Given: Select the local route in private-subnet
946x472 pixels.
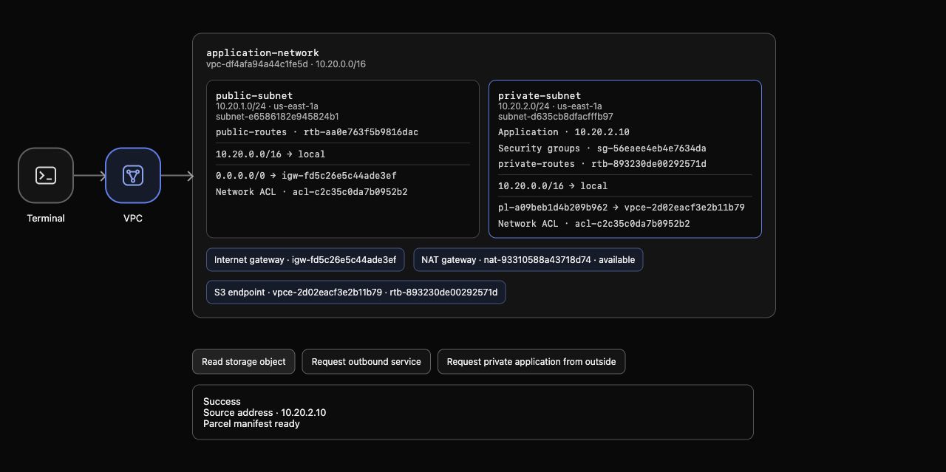Looking at the screenshot, I should coord(553,186).
